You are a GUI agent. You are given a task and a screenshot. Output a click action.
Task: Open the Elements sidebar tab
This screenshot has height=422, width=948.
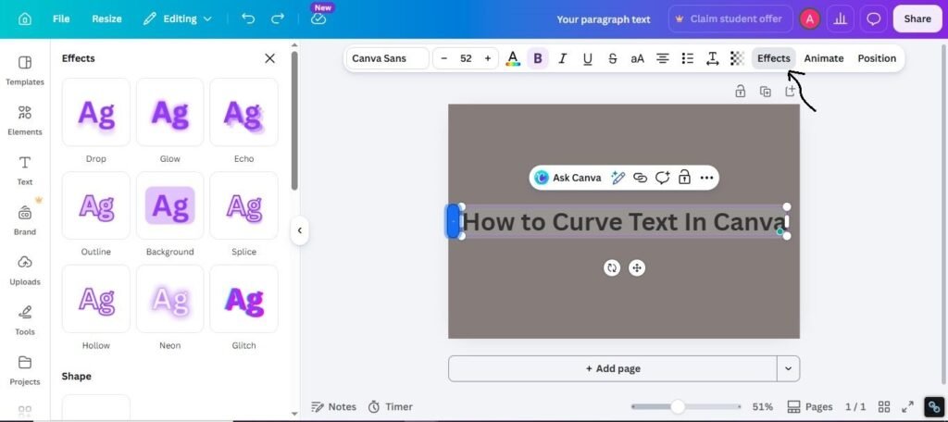25,121
